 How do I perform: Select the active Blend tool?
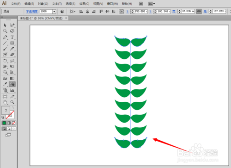(12, 84)
